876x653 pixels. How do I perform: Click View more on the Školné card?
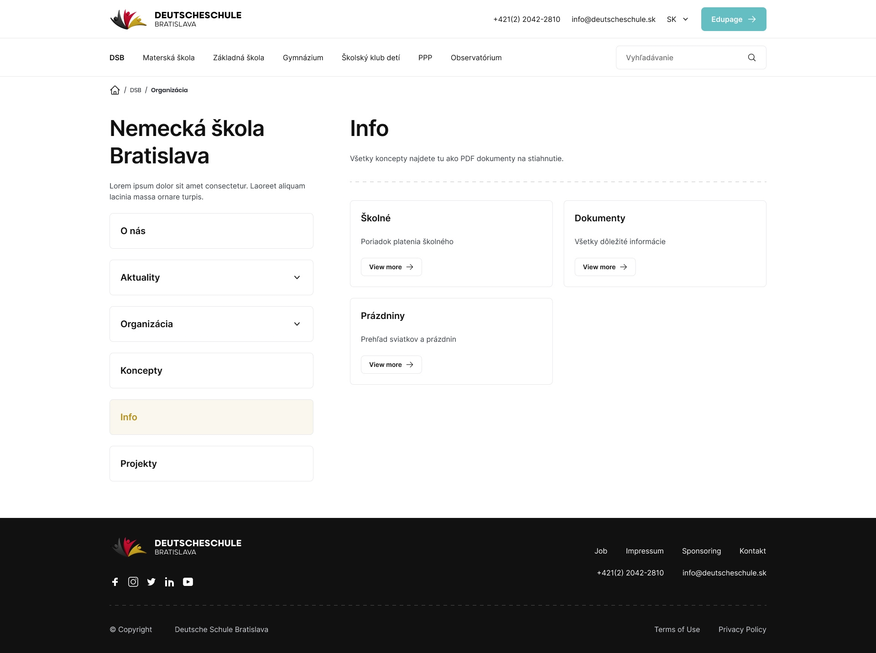pos(391,267)
